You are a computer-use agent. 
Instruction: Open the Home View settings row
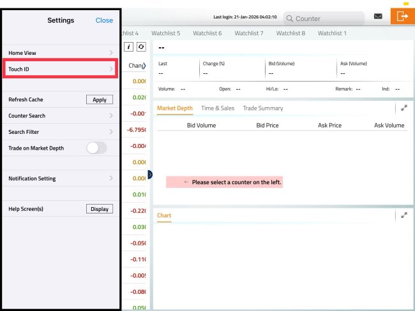click(x=61, y=52)
